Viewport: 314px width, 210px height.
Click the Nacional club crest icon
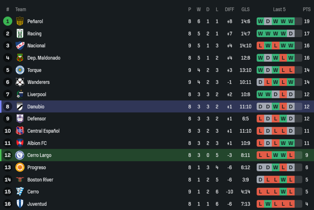pyautogui.click(x=20, y=46)
